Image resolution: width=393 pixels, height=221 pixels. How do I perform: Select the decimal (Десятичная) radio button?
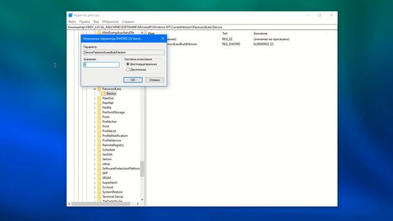[x=128, y=69]
